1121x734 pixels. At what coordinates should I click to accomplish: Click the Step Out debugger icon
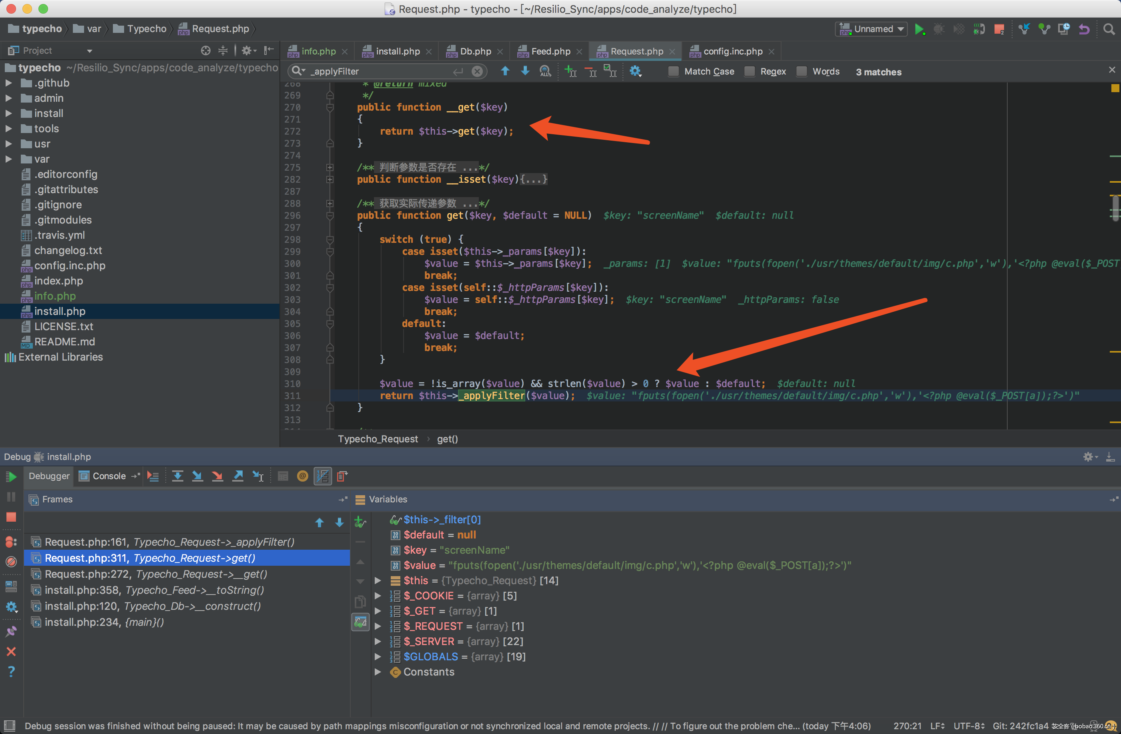pos(238,476)
